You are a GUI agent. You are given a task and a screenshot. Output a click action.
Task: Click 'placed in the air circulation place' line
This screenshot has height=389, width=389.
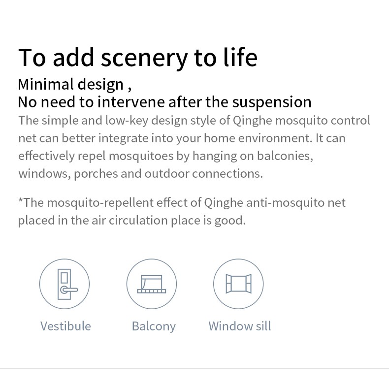[x=132, y=221]
